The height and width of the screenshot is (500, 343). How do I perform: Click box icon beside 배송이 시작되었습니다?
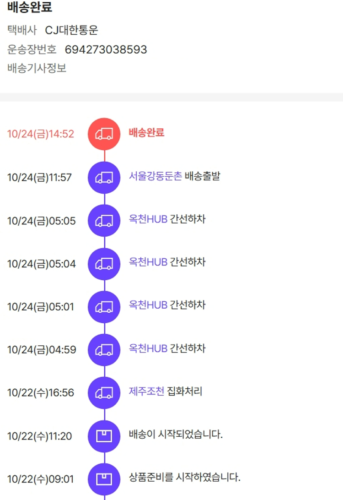[x=104, y=436]
